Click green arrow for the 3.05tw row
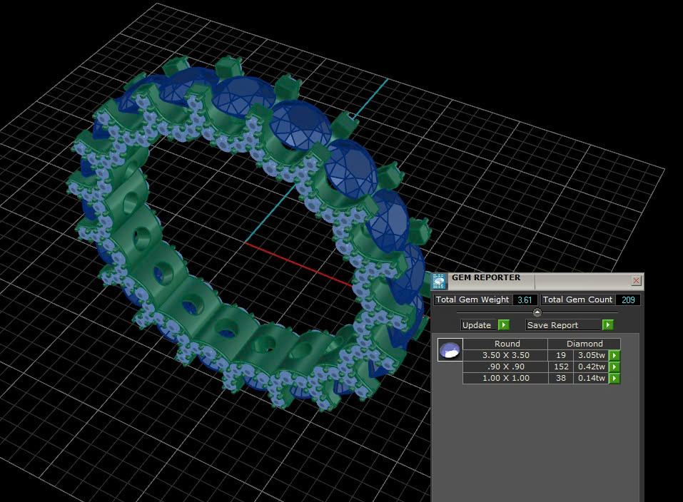Image resolution: width=683 pixels, height=502 pixels. [614, 355]
